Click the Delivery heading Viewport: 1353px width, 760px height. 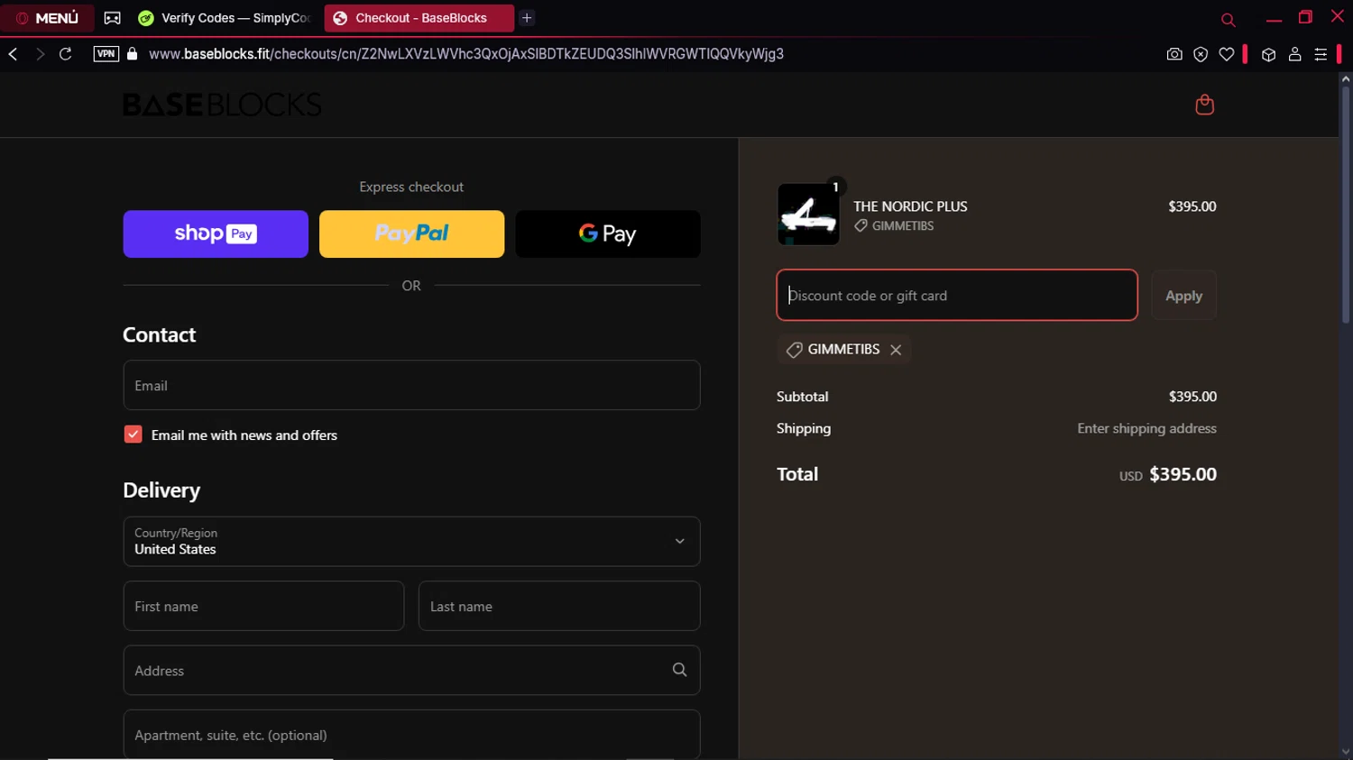pyautogui.click(x=161, y=490)
